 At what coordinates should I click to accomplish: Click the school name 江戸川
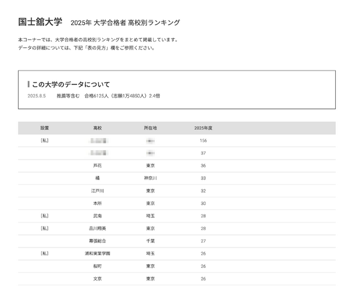pos(97,191)
